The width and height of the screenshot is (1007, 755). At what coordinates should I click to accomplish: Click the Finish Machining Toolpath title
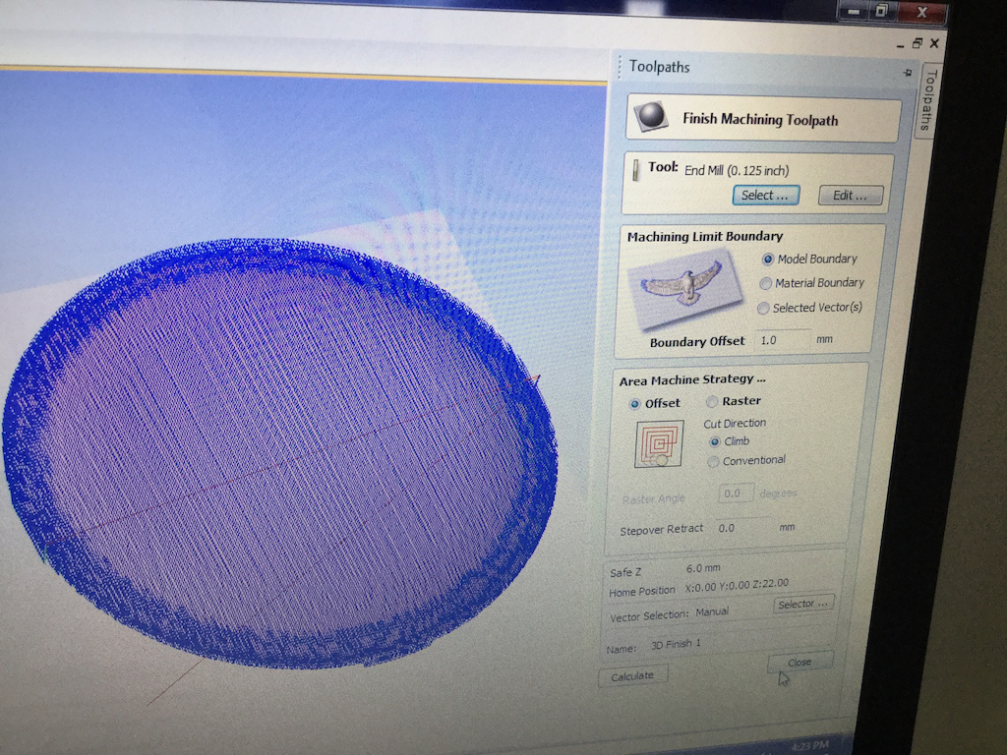pos(760,119)
